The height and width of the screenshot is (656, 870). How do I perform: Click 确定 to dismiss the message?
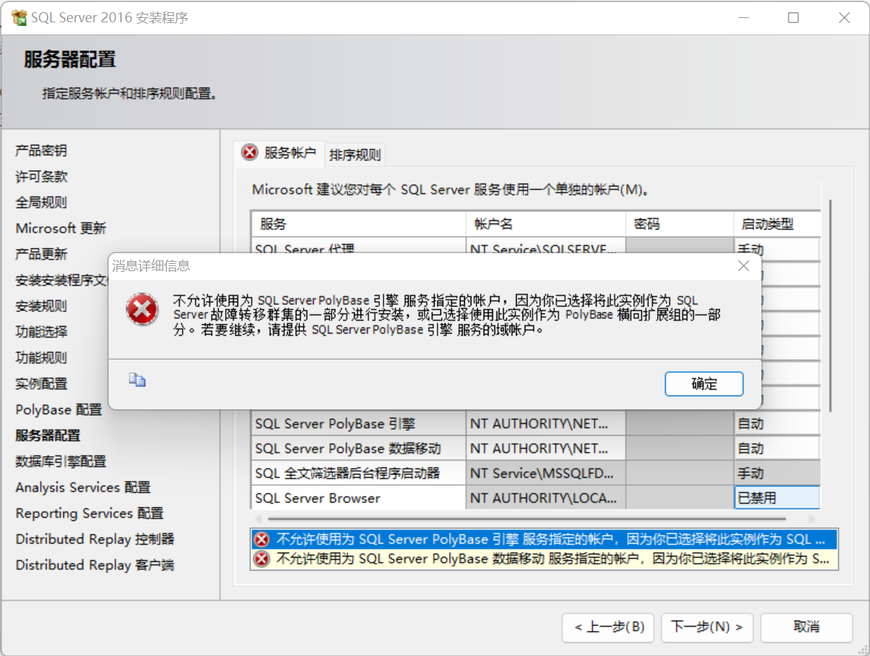click(x=704, y=384)
